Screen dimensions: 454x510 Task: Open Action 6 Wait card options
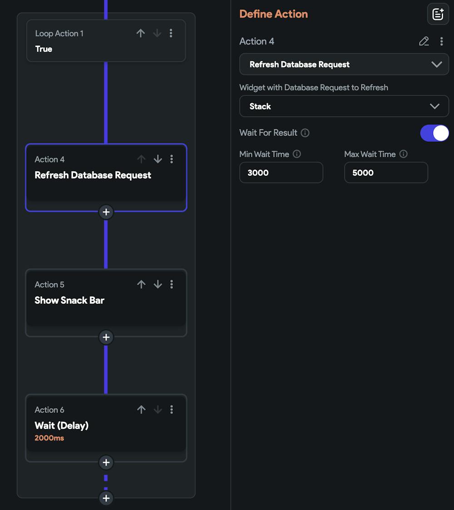tap(171, 410)
